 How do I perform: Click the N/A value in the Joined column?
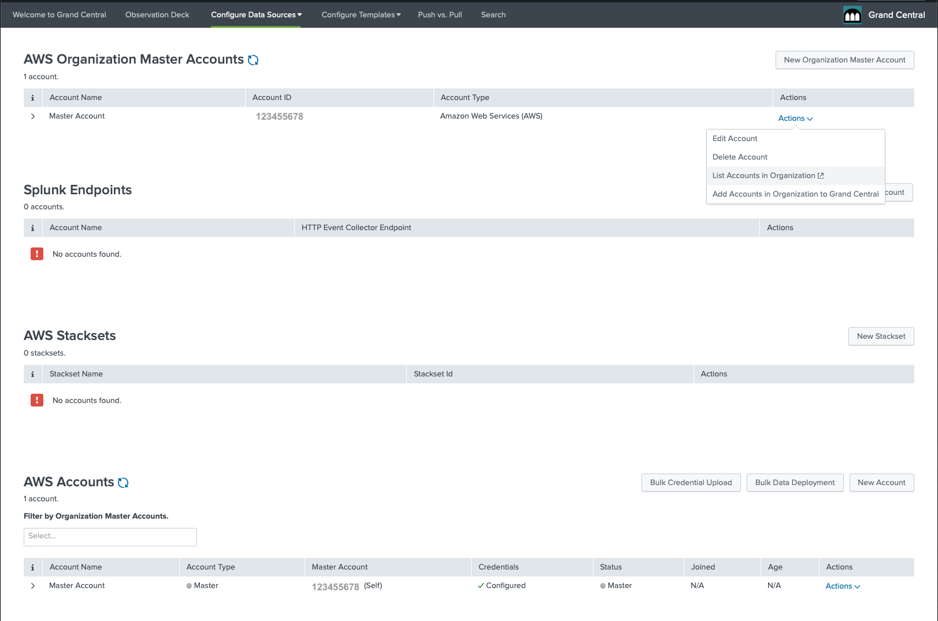pos(697,586)
